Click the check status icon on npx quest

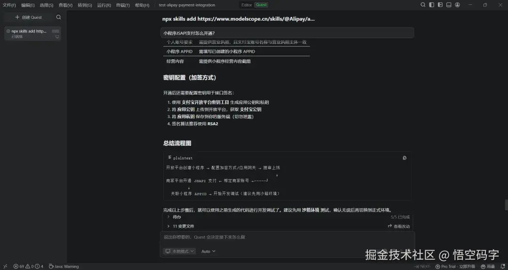8,31
